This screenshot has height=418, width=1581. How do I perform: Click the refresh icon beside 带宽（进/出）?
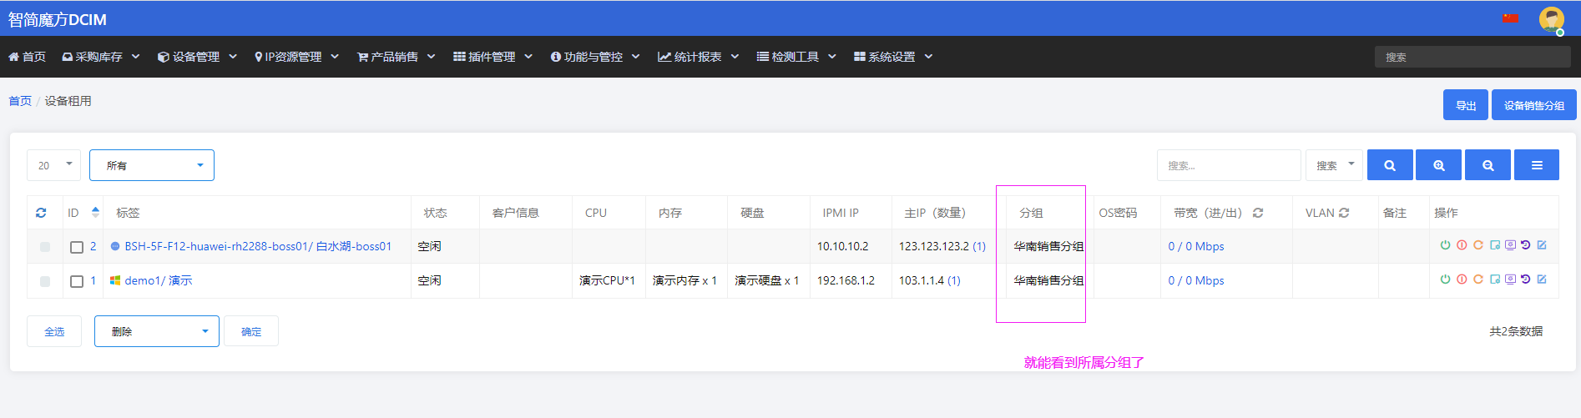pos(1258,213)
